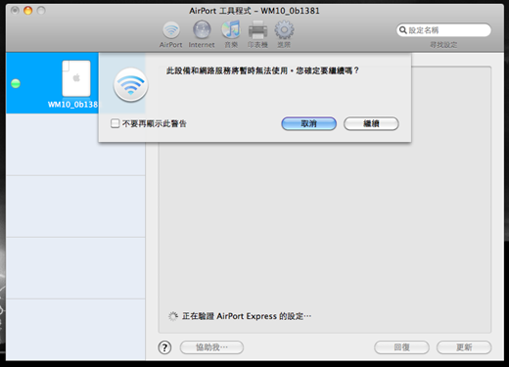Image resolution: width=509 pixels, height=367 pixels.
Task: Click the magnifier icon in search field
Action: (403, 30)
